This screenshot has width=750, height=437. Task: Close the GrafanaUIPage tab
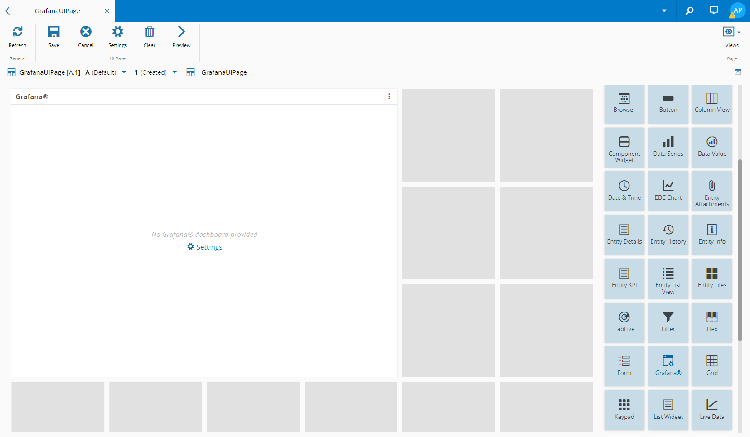coord(107,11)
